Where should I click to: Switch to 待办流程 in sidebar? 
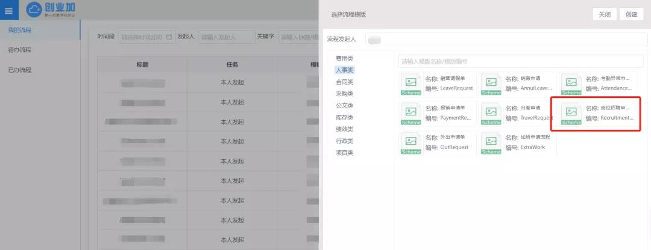pos(20,50)
